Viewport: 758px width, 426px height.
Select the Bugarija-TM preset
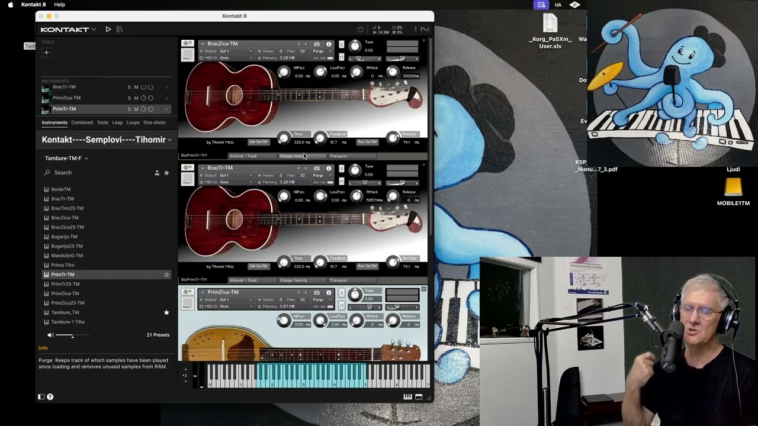click(x=64, y=237)
